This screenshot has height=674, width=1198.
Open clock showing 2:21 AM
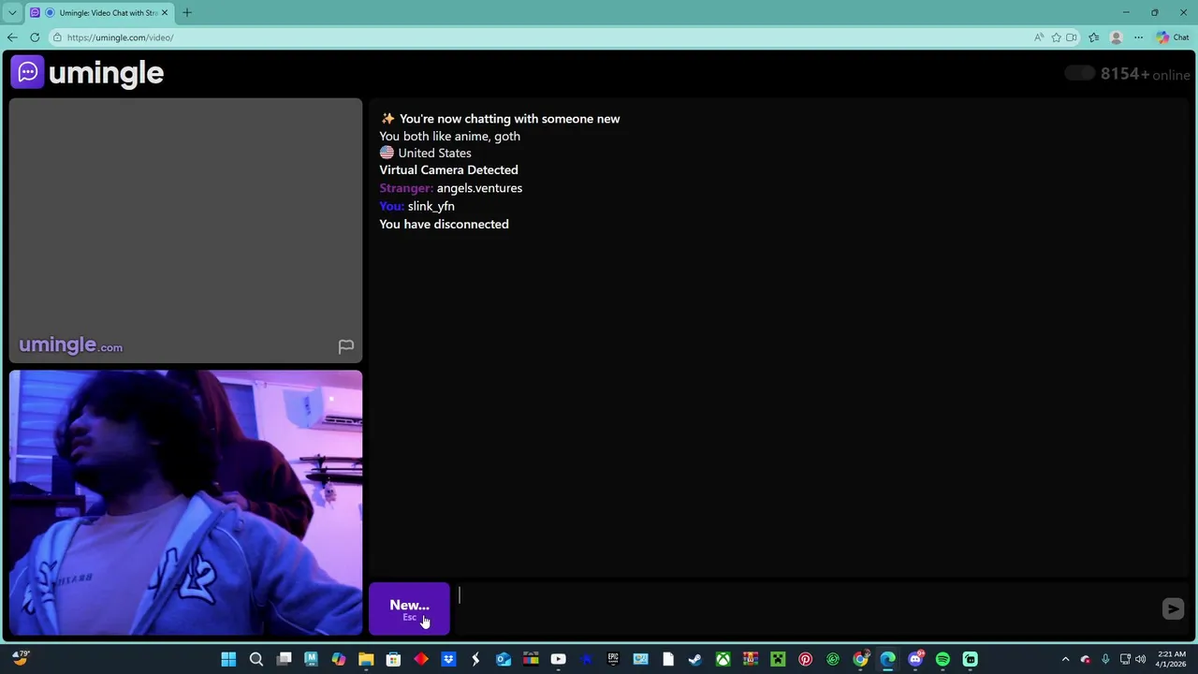click(x=1171, y=659)
